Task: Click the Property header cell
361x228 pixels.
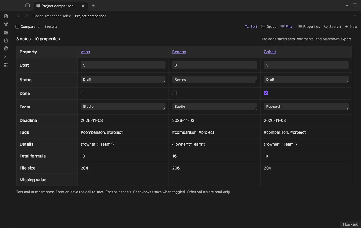Action: click(x=47, y=52)
